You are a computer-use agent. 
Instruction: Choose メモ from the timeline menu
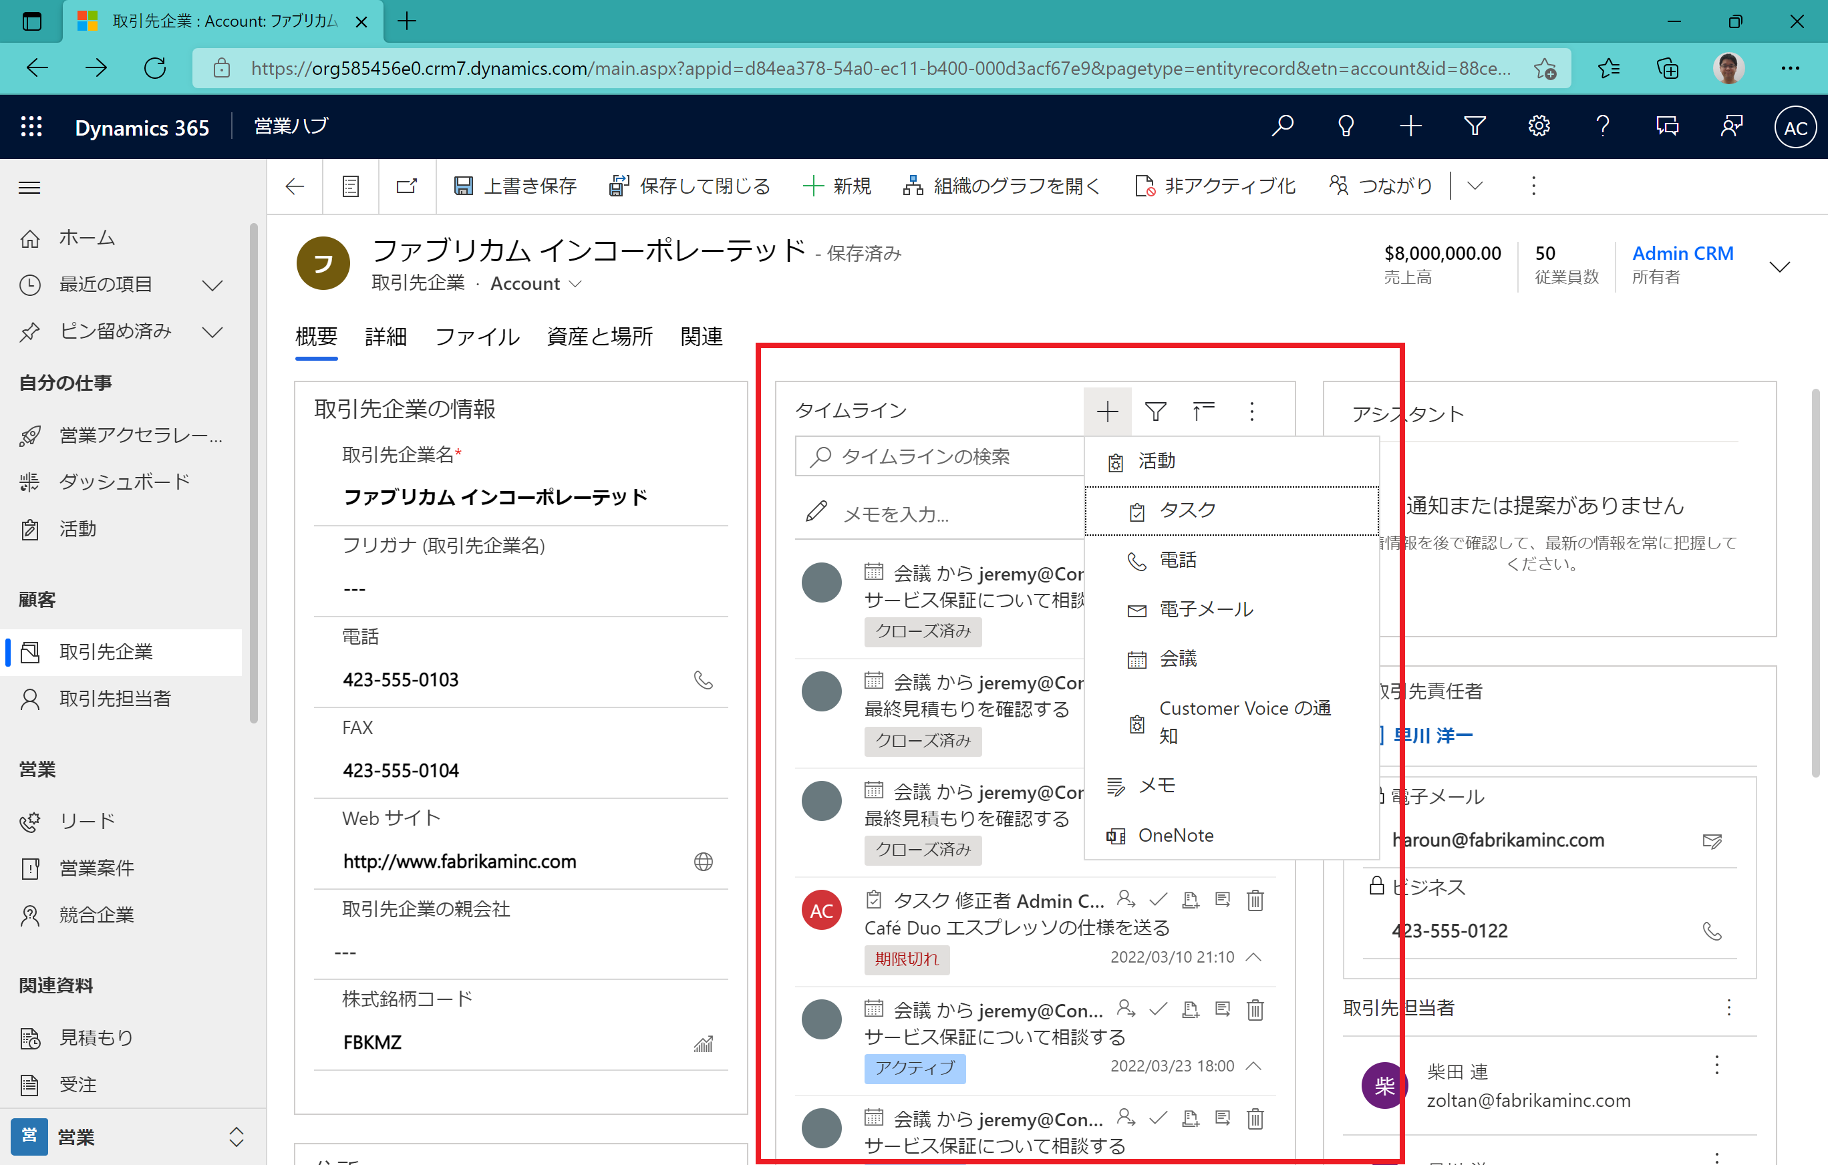[1231, 786]
